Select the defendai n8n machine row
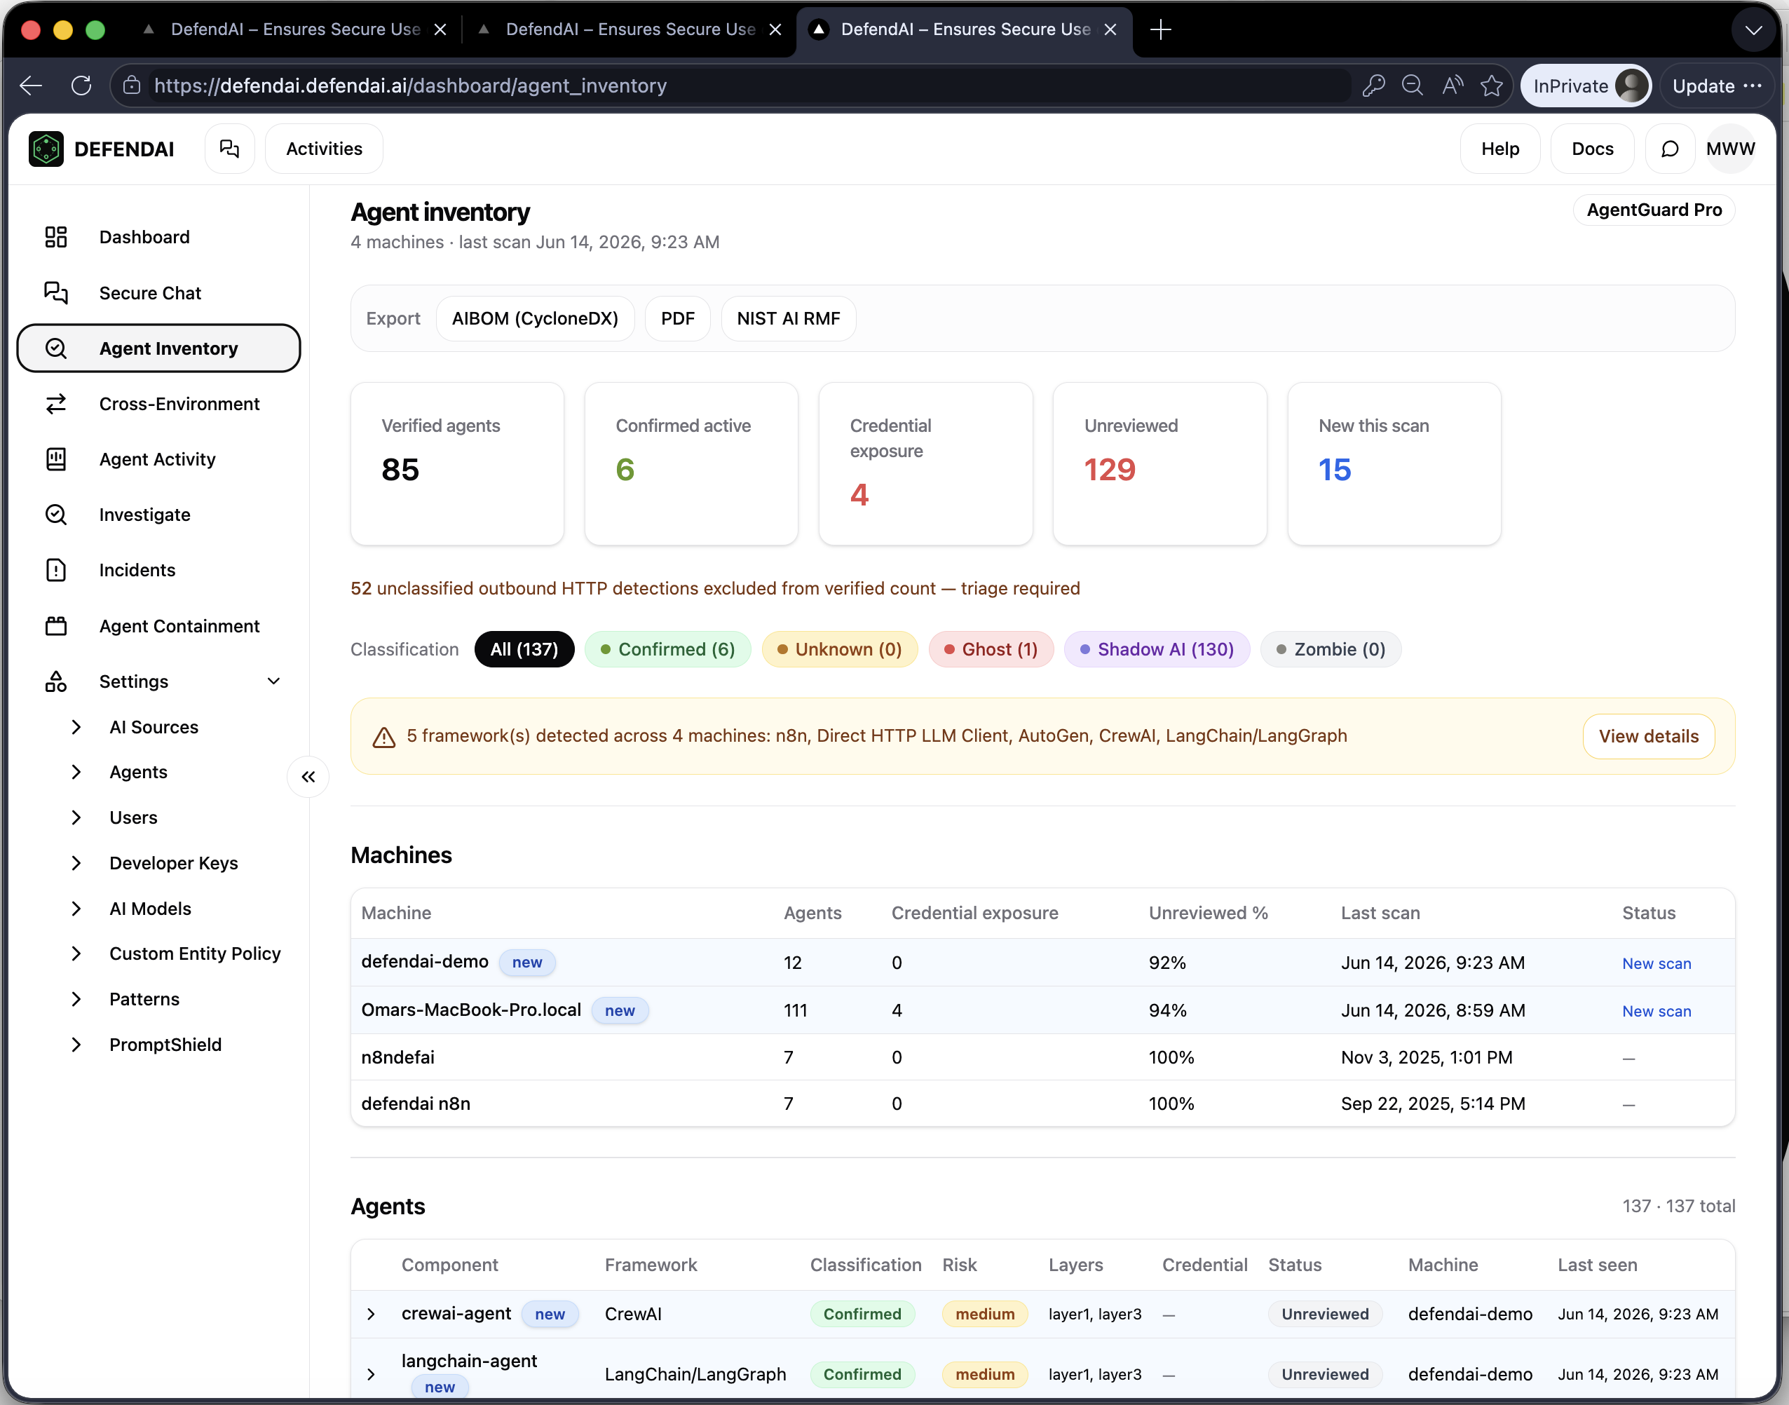 point(1043,1104)
